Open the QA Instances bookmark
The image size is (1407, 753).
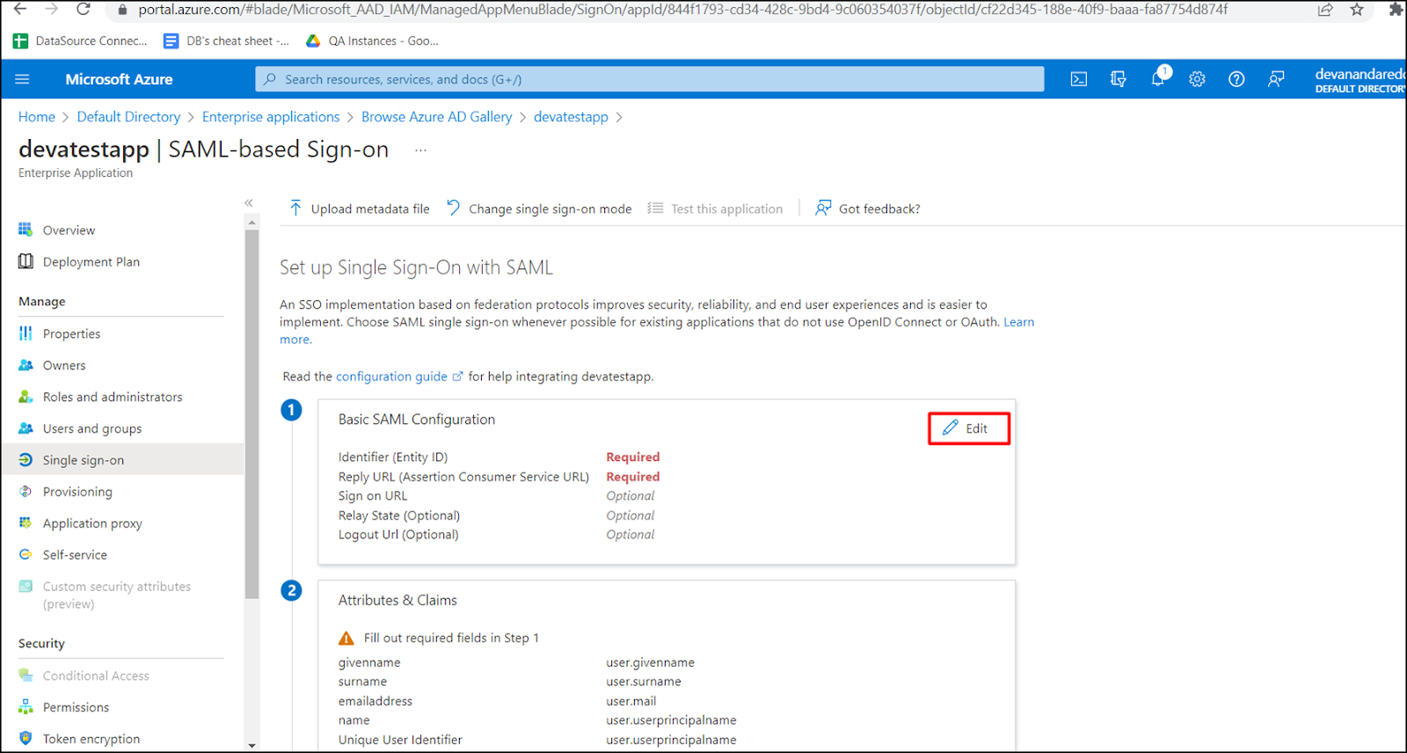click(x=371, y=40)
